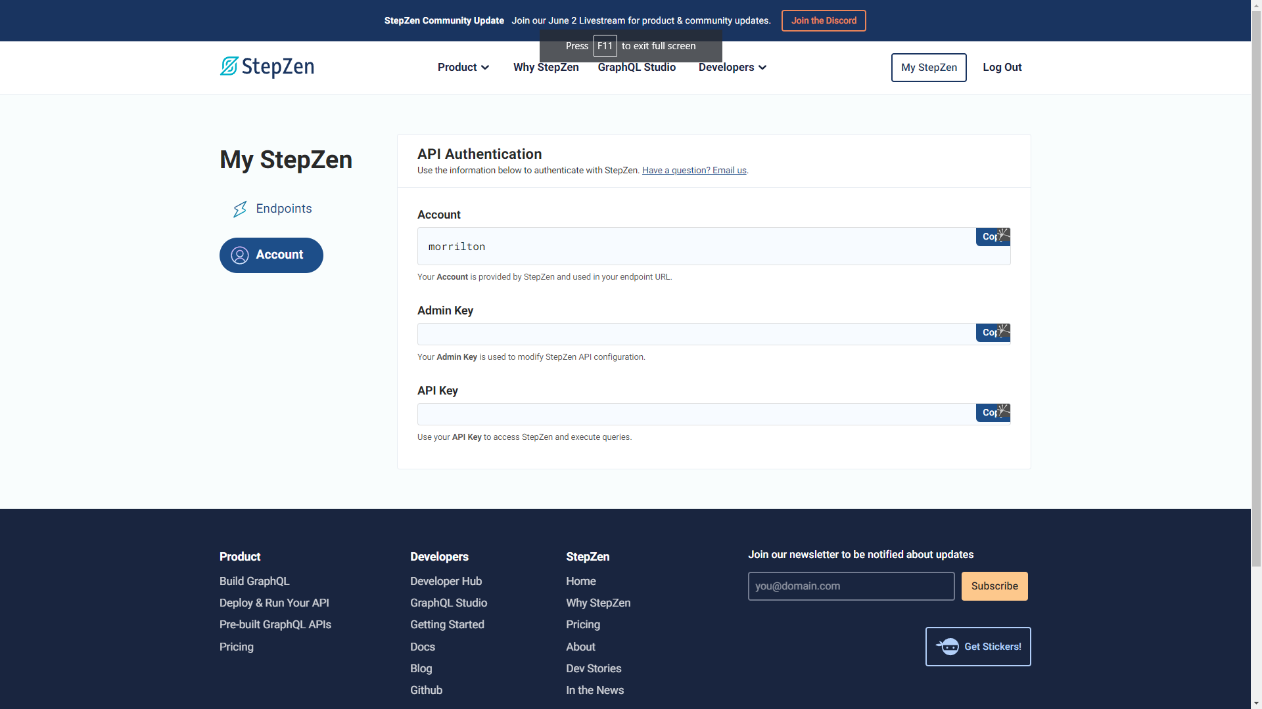Click the newsletter email input field

851,586
